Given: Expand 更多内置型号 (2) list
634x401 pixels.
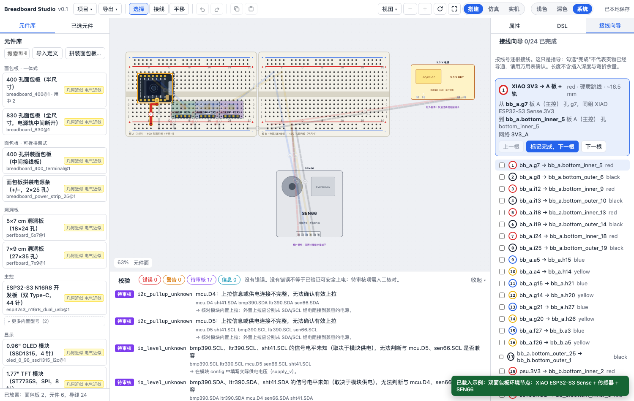Looking at the screenshot, I should (x=55, y=321).
